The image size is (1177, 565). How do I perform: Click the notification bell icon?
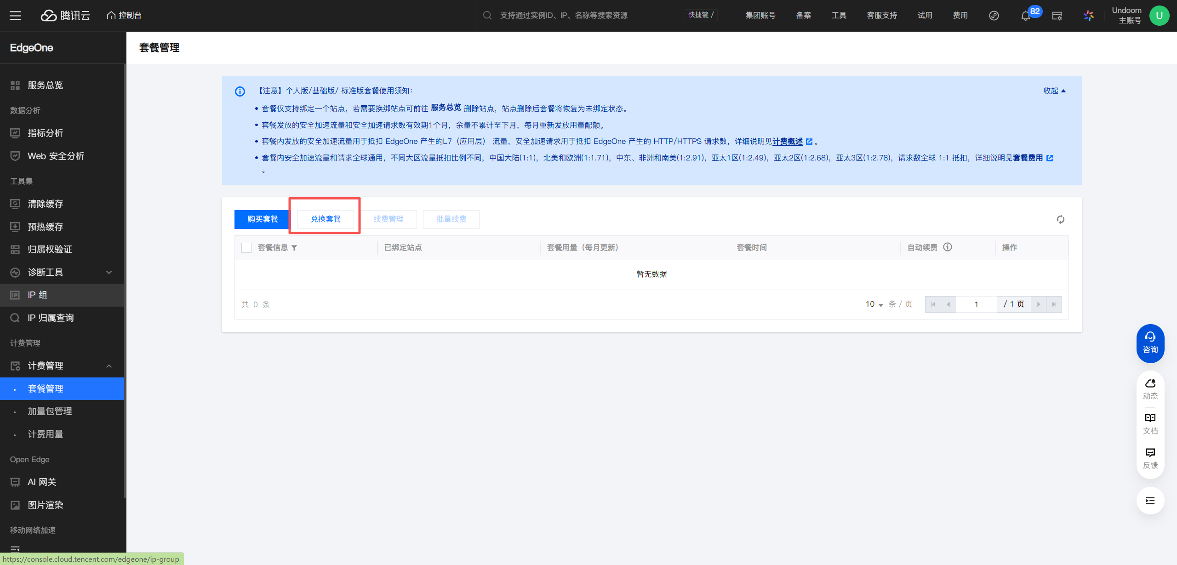(1025, 16)
